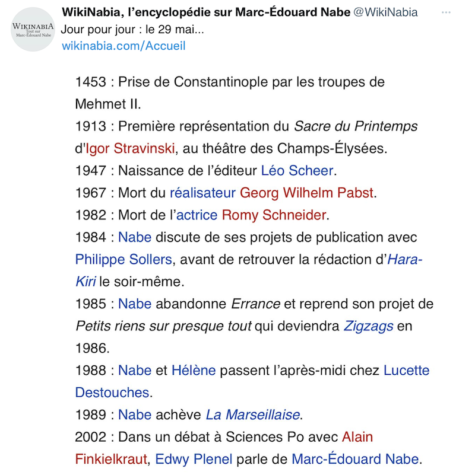Click the réalisateur link
The image size is (475, 475).
click(202, 193)
